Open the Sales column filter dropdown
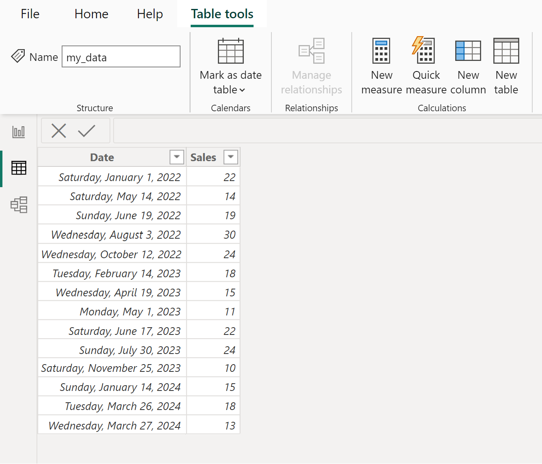Screen dimensions: 542x464 [x=230, y=157]
